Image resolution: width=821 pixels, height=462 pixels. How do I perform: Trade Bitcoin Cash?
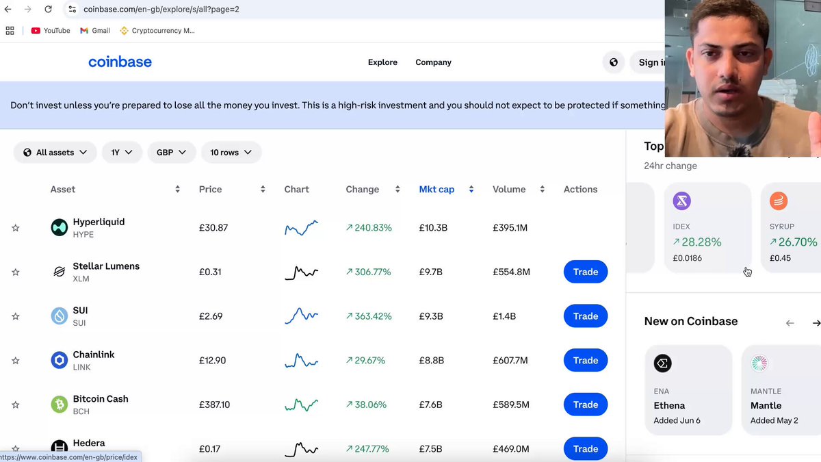tap(586, 405)
